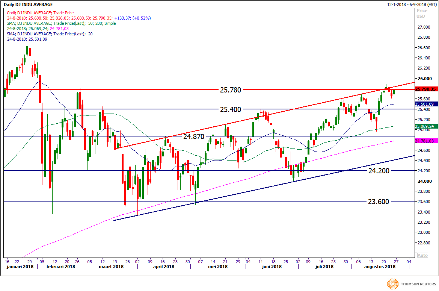Select the '2MA; DJ INDU AVERAGE' 50; 200 legend
This screenshot has height=291, width=439.
(x=61, y=24)
